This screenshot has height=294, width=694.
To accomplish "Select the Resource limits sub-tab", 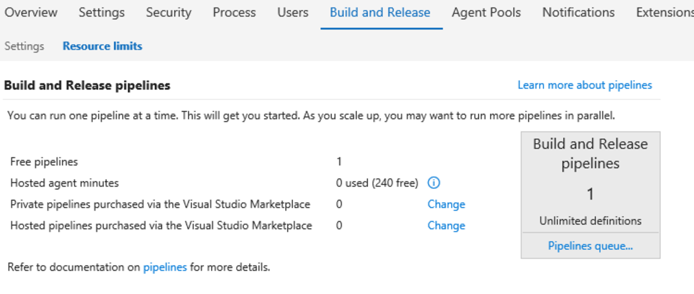I will point(102,46).
